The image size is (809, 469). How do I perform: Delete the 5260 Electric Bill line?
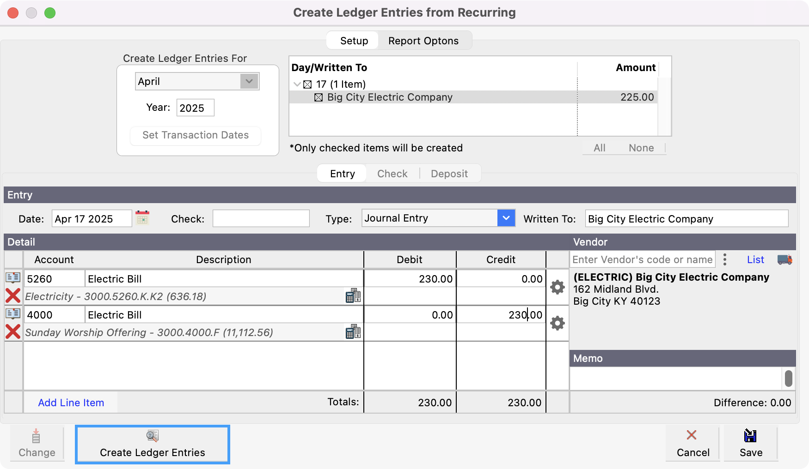tap(13, 295)
